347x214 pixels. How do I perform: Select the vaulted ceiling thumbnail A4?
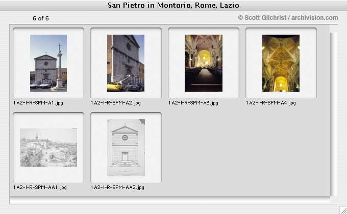pyautogui.click(x=281, y=63)
